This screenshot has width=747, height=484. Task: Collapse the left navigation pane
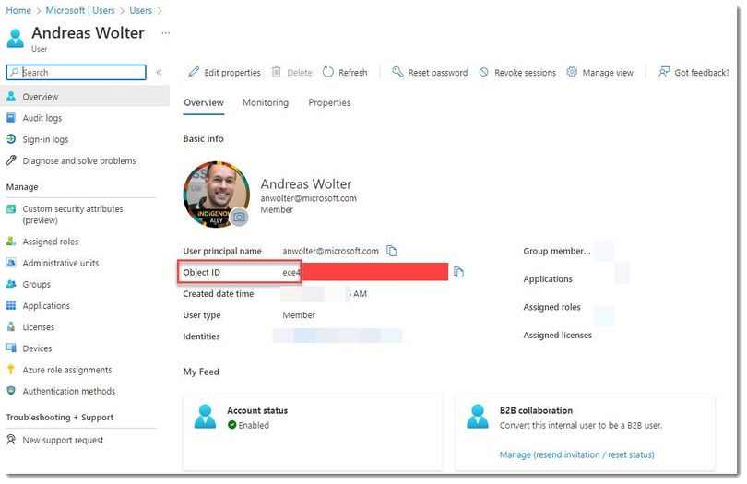pos(160,73)
